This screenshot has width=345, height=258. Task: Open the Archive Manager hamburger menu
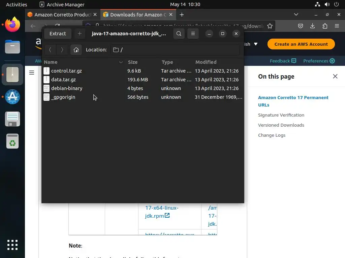point(193,34)
